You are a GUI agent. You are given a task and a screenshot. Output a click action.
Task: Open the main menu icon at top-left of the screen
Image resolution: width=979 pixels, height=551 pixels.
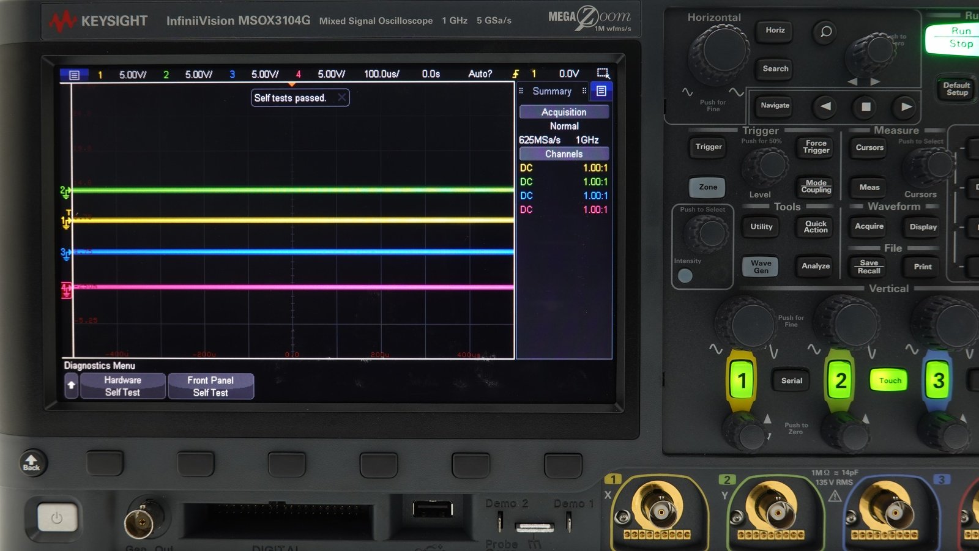(74, 75)
